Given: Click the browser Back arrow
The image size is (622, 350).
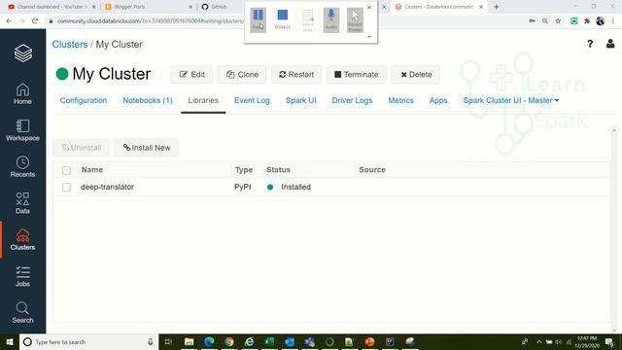Looking at the screenshot, I should [x=9, y=21].
